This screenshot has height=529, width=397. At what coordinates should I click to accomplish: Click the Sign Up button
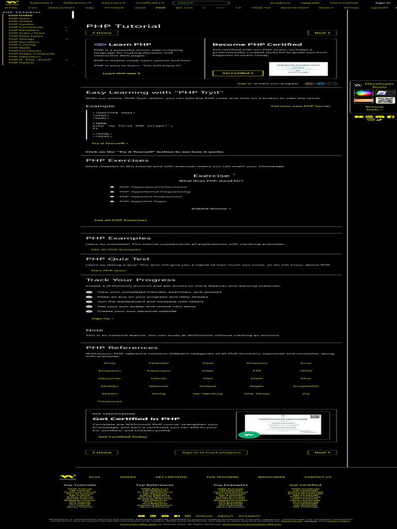tap(103, 318)
